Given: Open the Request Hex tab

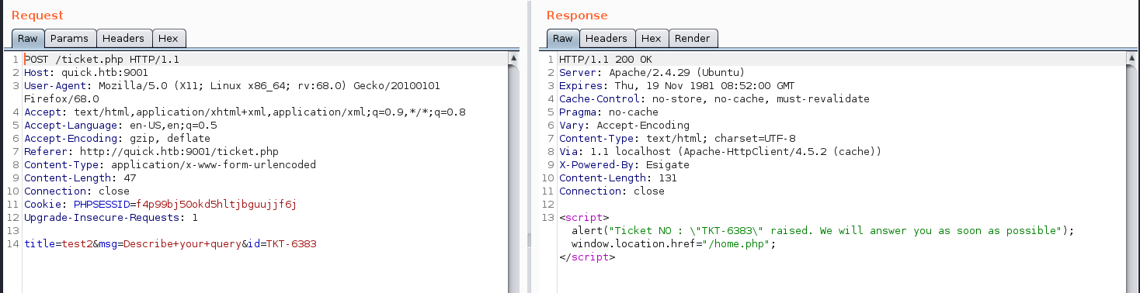Looking at the screenshot, I should click(169, 38).
